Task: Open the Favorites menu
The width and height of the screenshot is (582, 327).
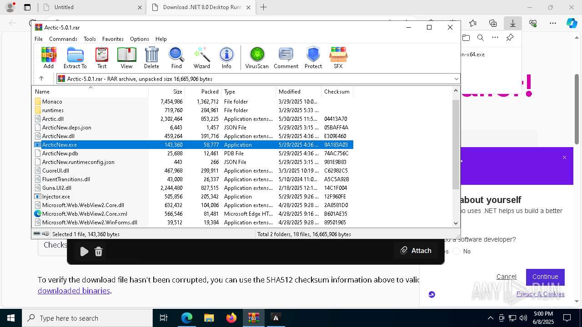Action: click(x=113, y=39)
